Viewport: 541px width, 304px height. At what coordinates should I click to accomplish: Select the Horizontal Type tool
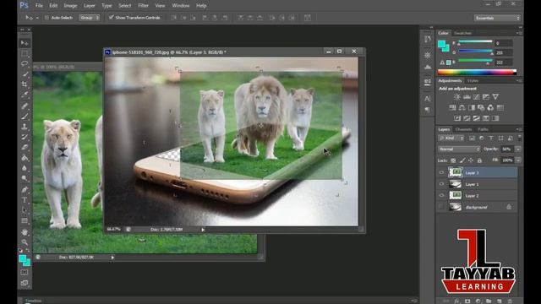25,200
